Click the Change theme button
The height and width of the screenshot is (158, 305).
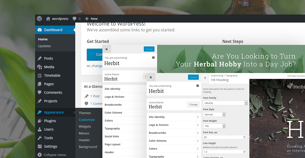point(193,105)
